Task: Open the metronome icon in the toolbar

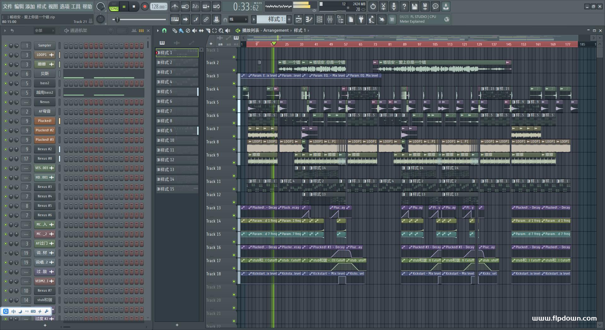Action: pos(175,6)
